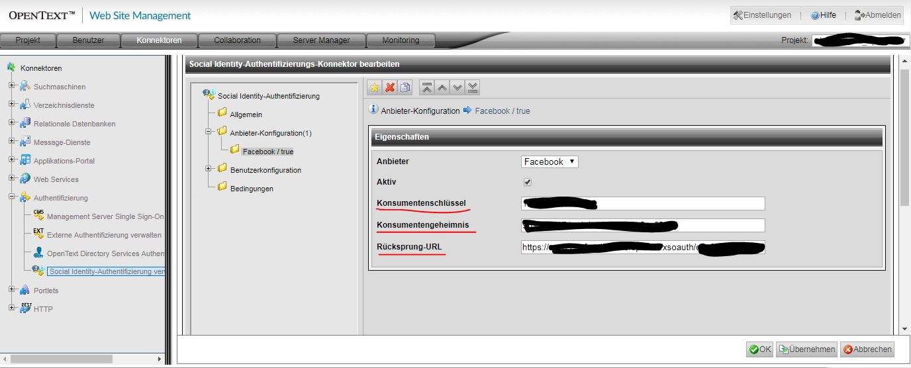
Task: Expand the Benutzerkonfiguration node
Action: click(x=209, y=169)
